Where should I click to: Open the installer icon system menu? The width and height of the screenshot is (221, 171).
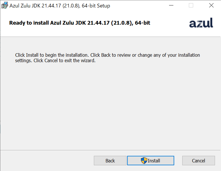pos(5,5)
